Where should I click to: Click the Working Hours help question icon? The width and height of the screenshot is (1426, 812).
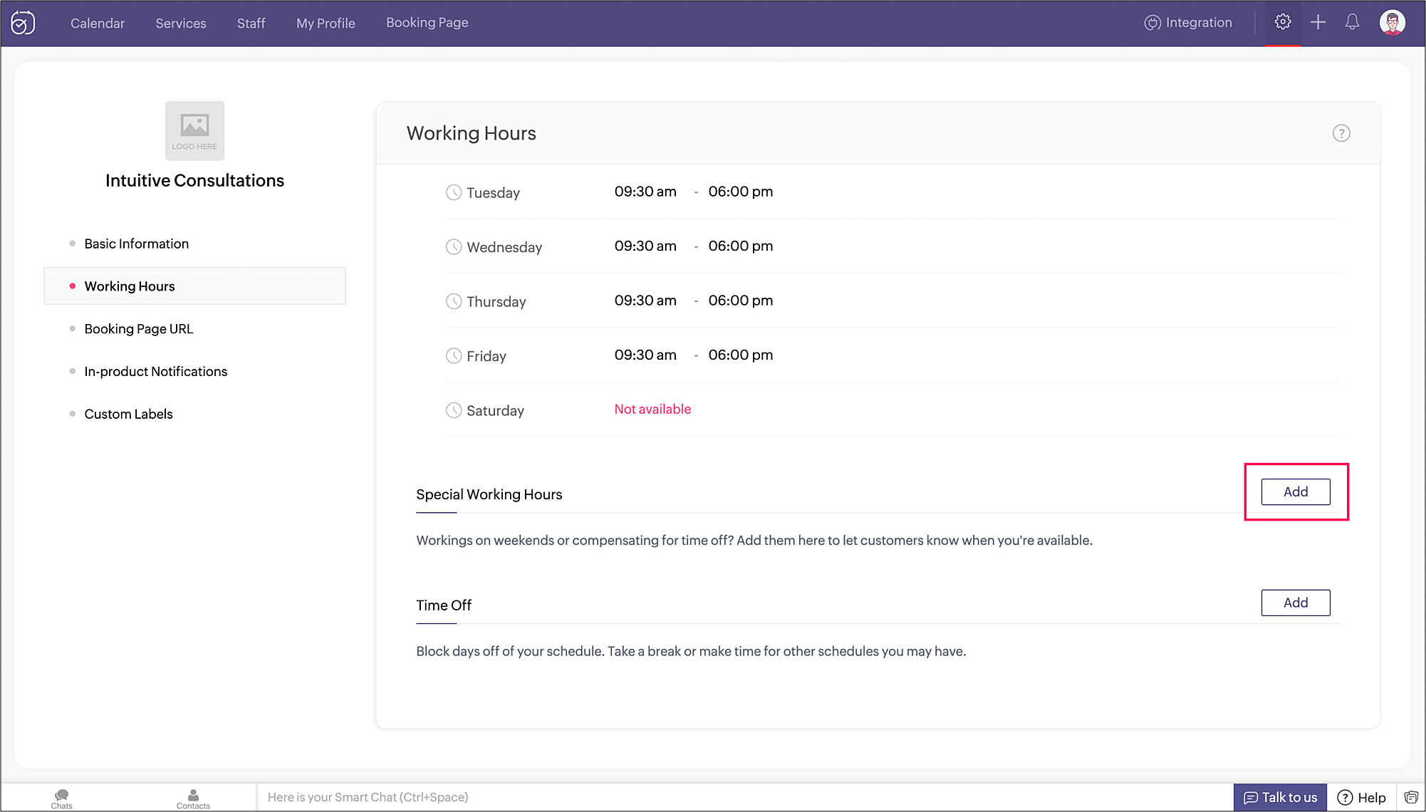tap(1341, 133)
